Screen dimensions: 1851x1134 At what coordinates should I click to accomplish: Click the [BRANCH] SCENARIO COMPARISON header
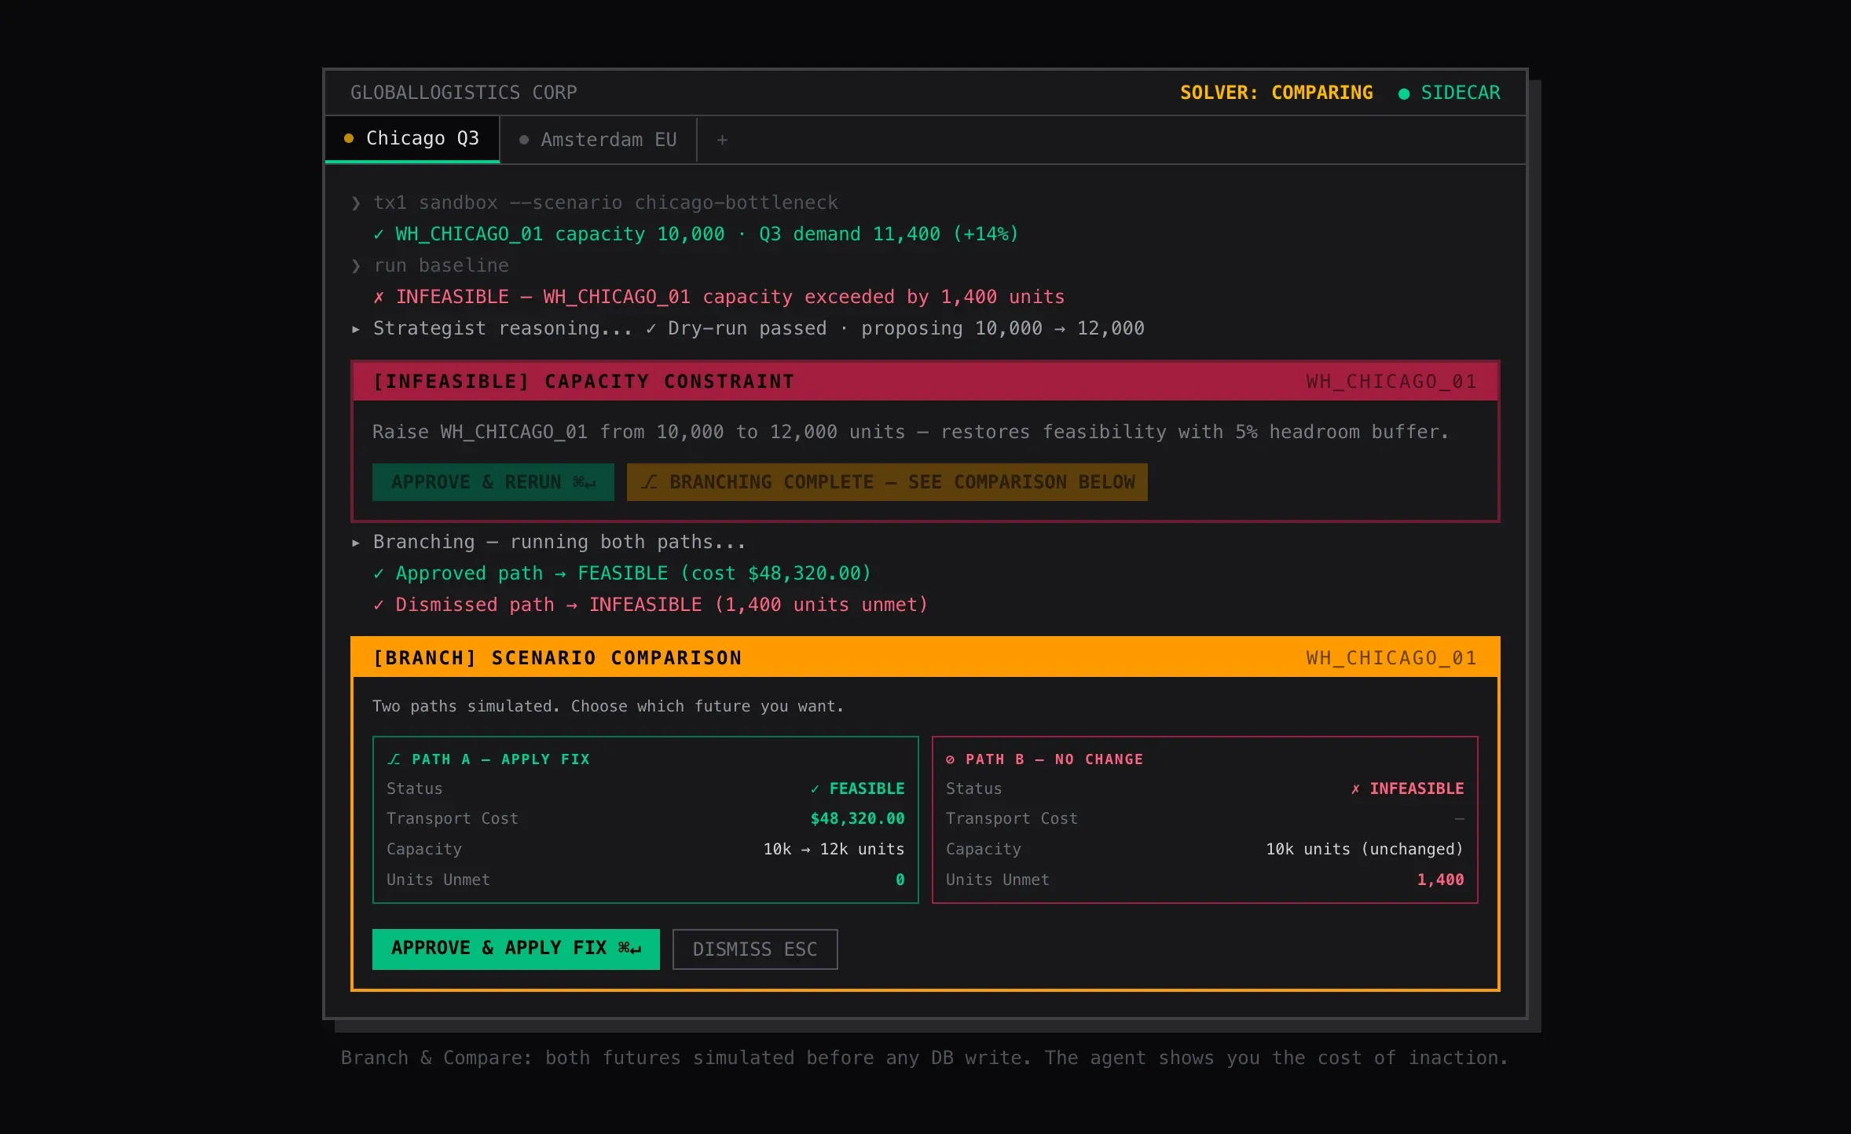[x=558, y=658]
